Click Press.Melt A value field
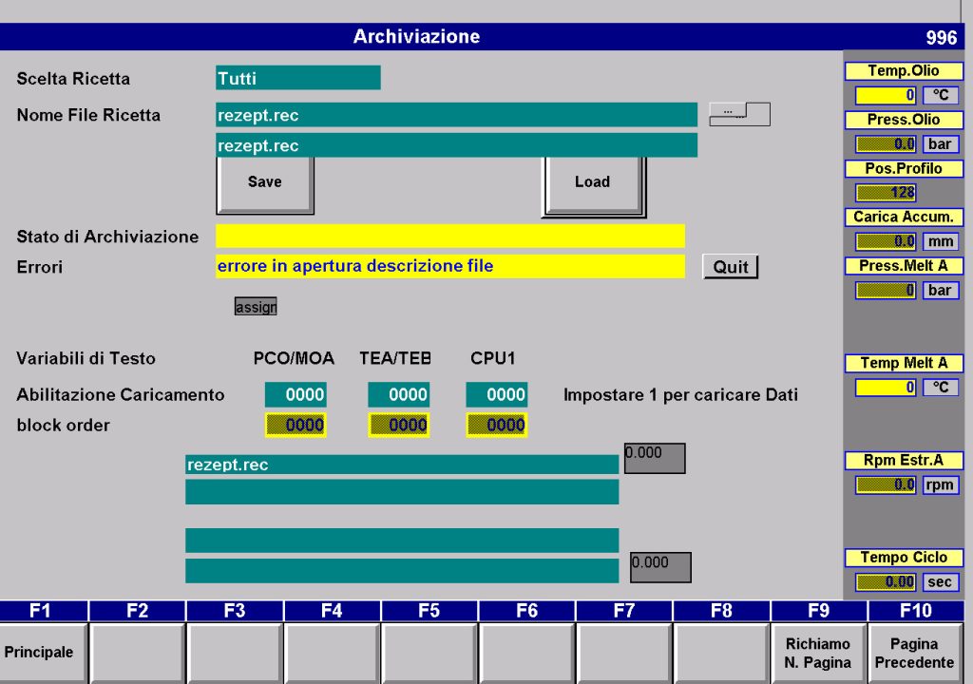This screenshot has height=684, width=973. [x=886, y=290]
